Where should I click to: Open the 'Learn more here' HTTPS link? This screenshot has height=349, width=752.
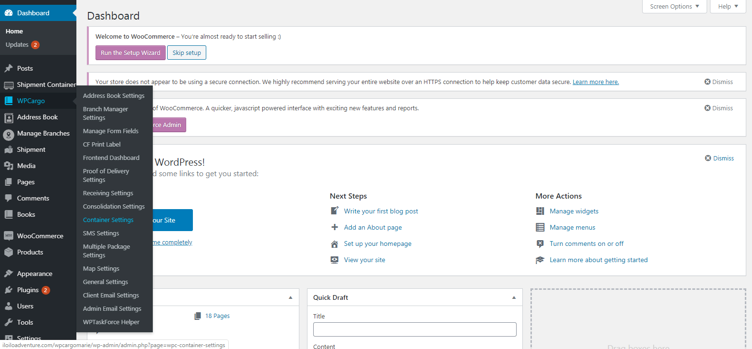click(595, 82)
